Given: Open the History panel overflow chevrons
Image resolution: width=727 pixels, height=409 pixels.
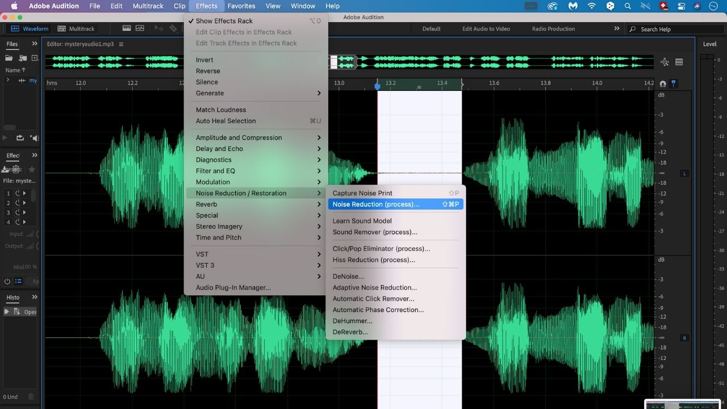Looking at the screenshot, I should 35,297.
